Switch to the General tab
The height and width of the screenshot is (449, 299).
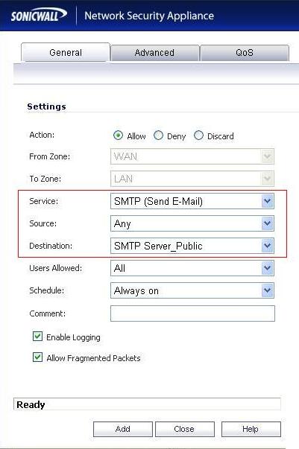click(66, 52)
